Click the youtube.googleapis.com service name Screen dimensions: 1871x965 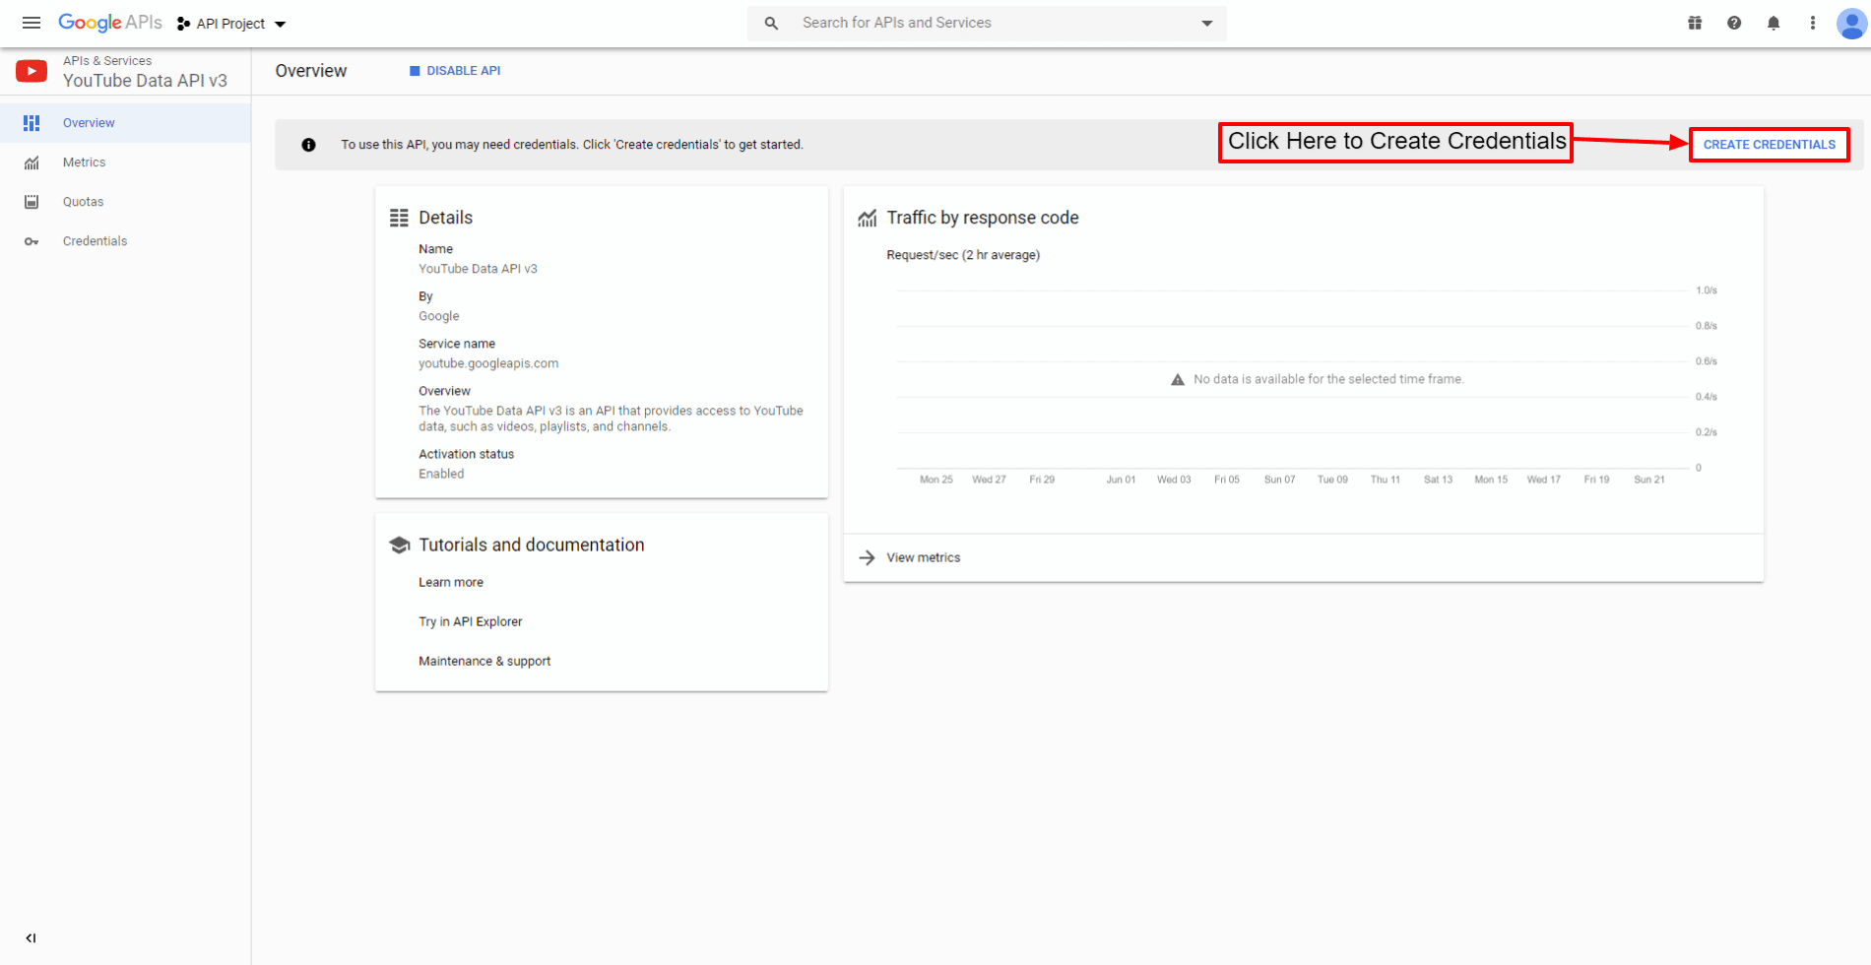[x=488, y=363]
